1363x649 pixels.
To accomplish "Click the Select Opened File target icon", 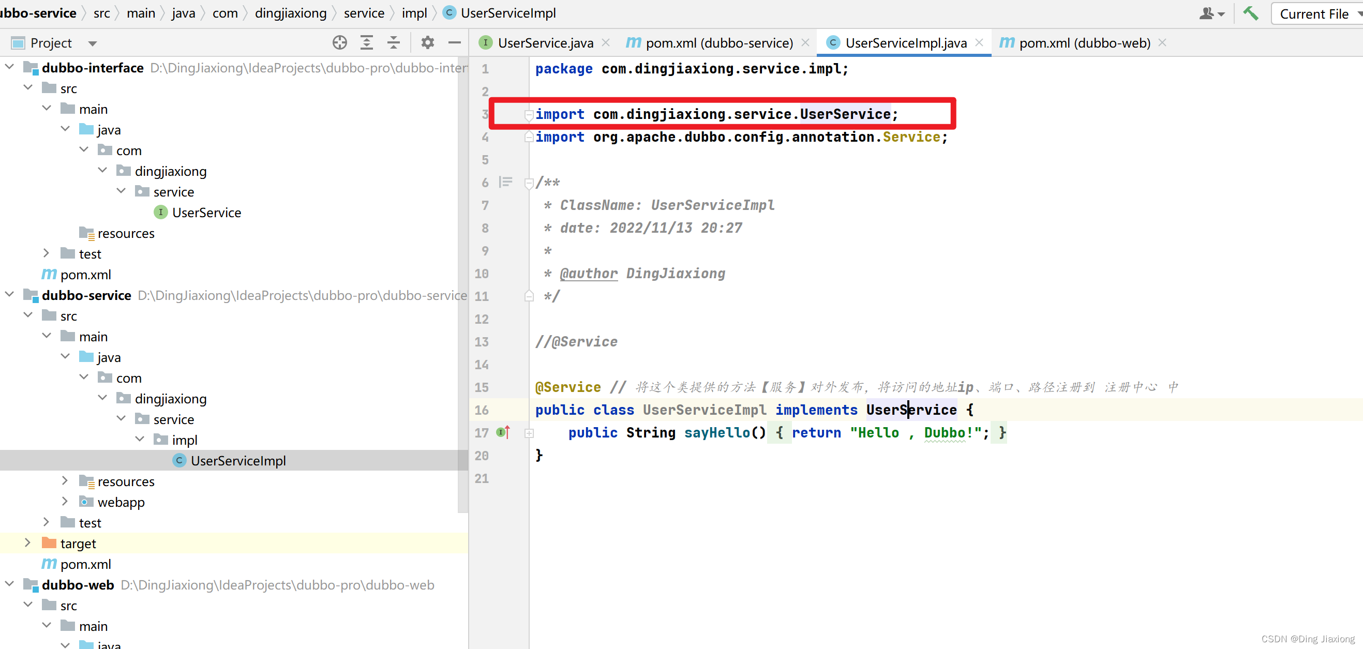I will click(340, 43).
